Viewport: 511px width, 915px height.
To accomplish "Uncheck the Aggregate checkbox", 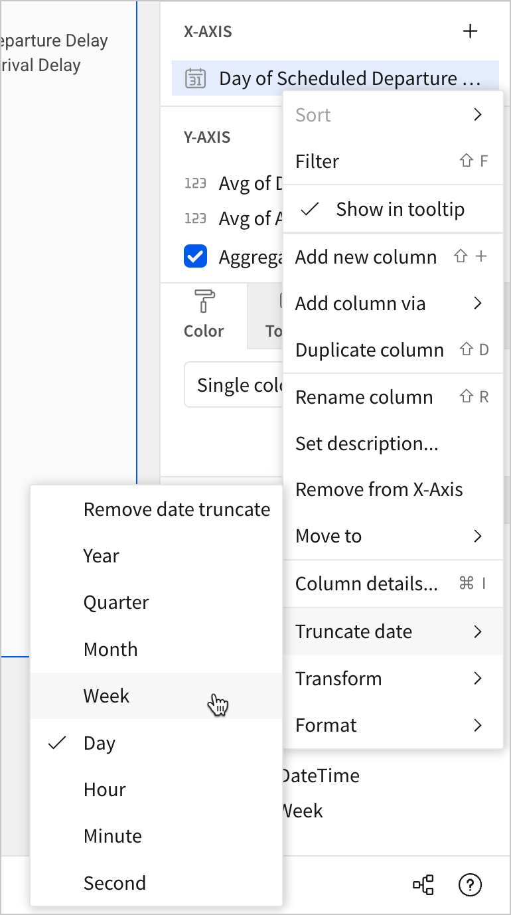I will tap(195, 256).
